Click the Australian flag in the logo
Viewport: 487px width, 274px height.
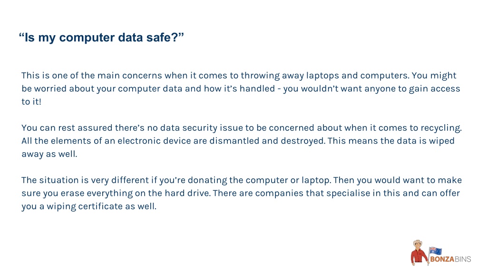tap(436, 251)
